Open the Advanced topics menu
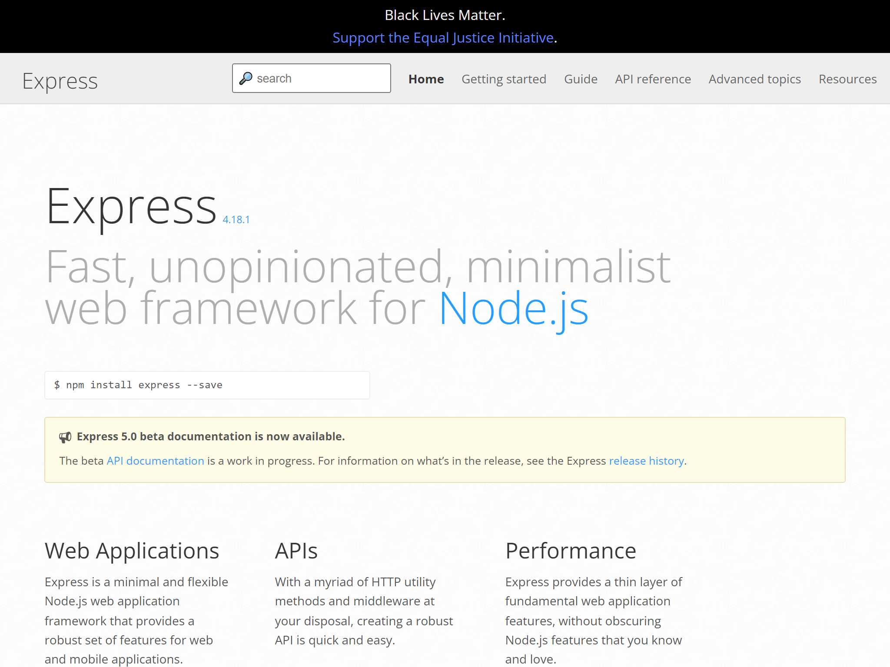890x667 pixels. [754, 79]
